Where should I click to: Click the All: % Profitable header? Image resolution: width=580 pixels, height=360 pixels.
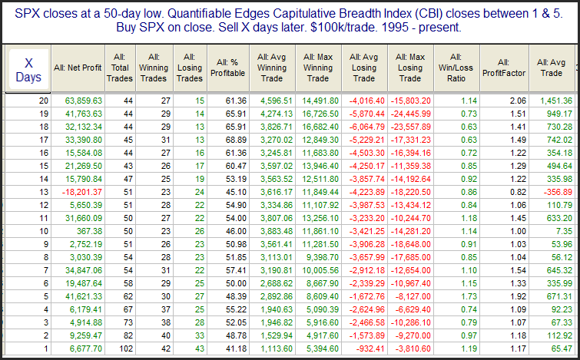228,68
